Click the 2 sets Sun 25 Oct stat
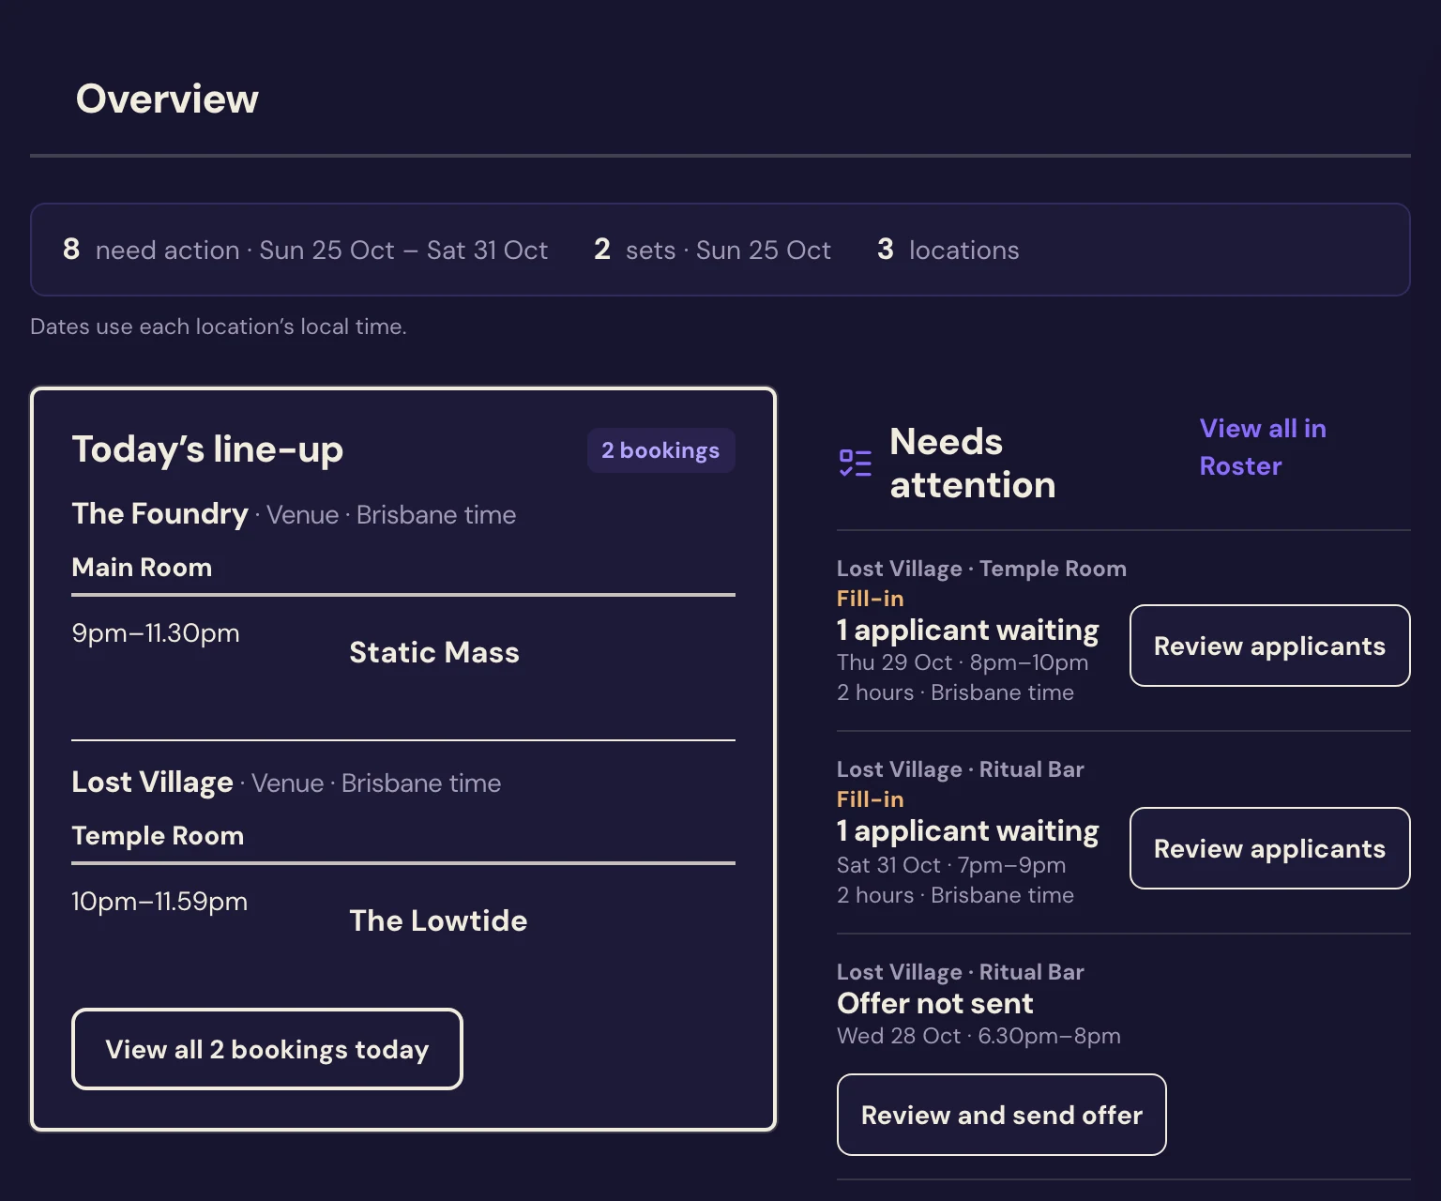This screenshot has width=1441, height=1201. point(712,250)
